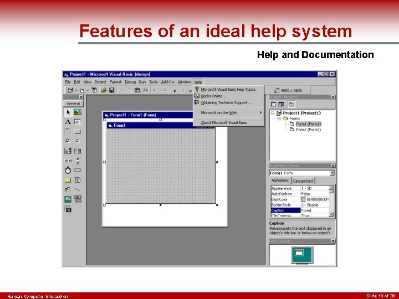Open the Window menu

click(x=184, y=82)
